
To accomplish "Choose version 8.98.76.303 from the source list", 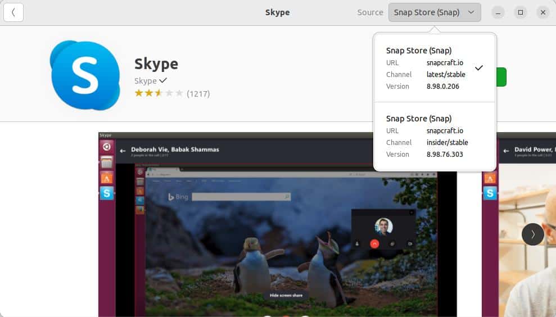I will click(444, 154).
